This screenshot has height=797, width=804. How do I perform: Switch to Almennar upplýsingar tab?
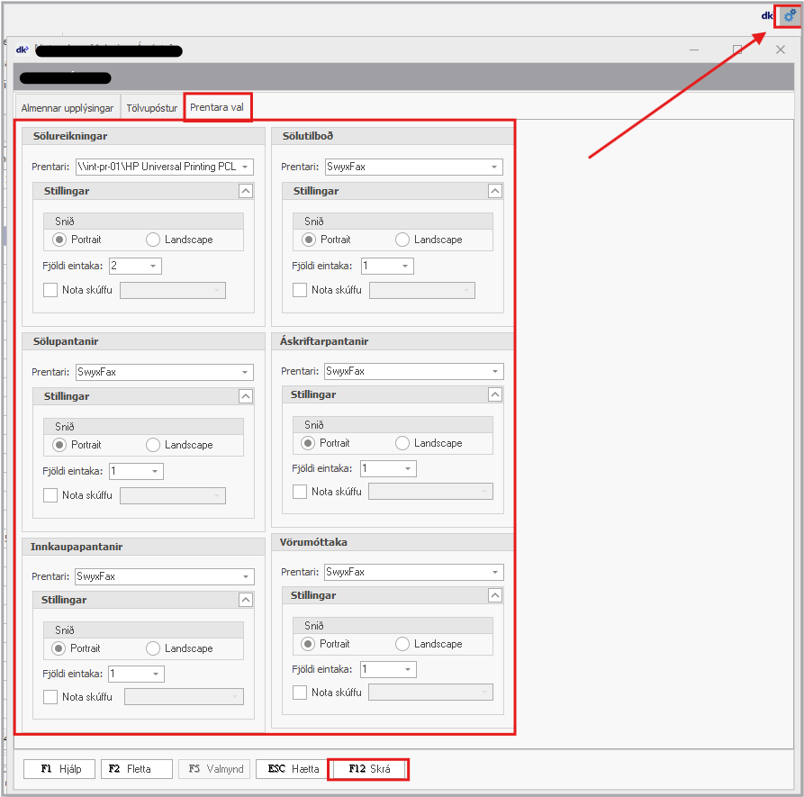pyautogui.click(x=68, y=108)
